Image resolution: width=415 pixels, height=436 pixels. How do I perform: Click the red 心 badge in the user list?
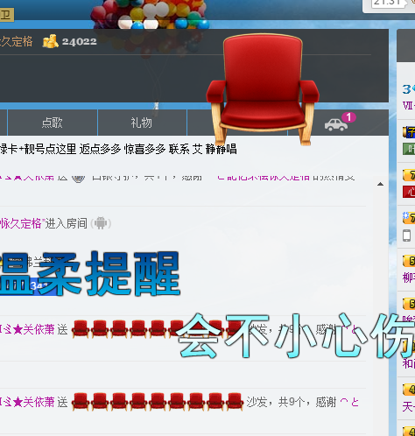pos(409,192)
